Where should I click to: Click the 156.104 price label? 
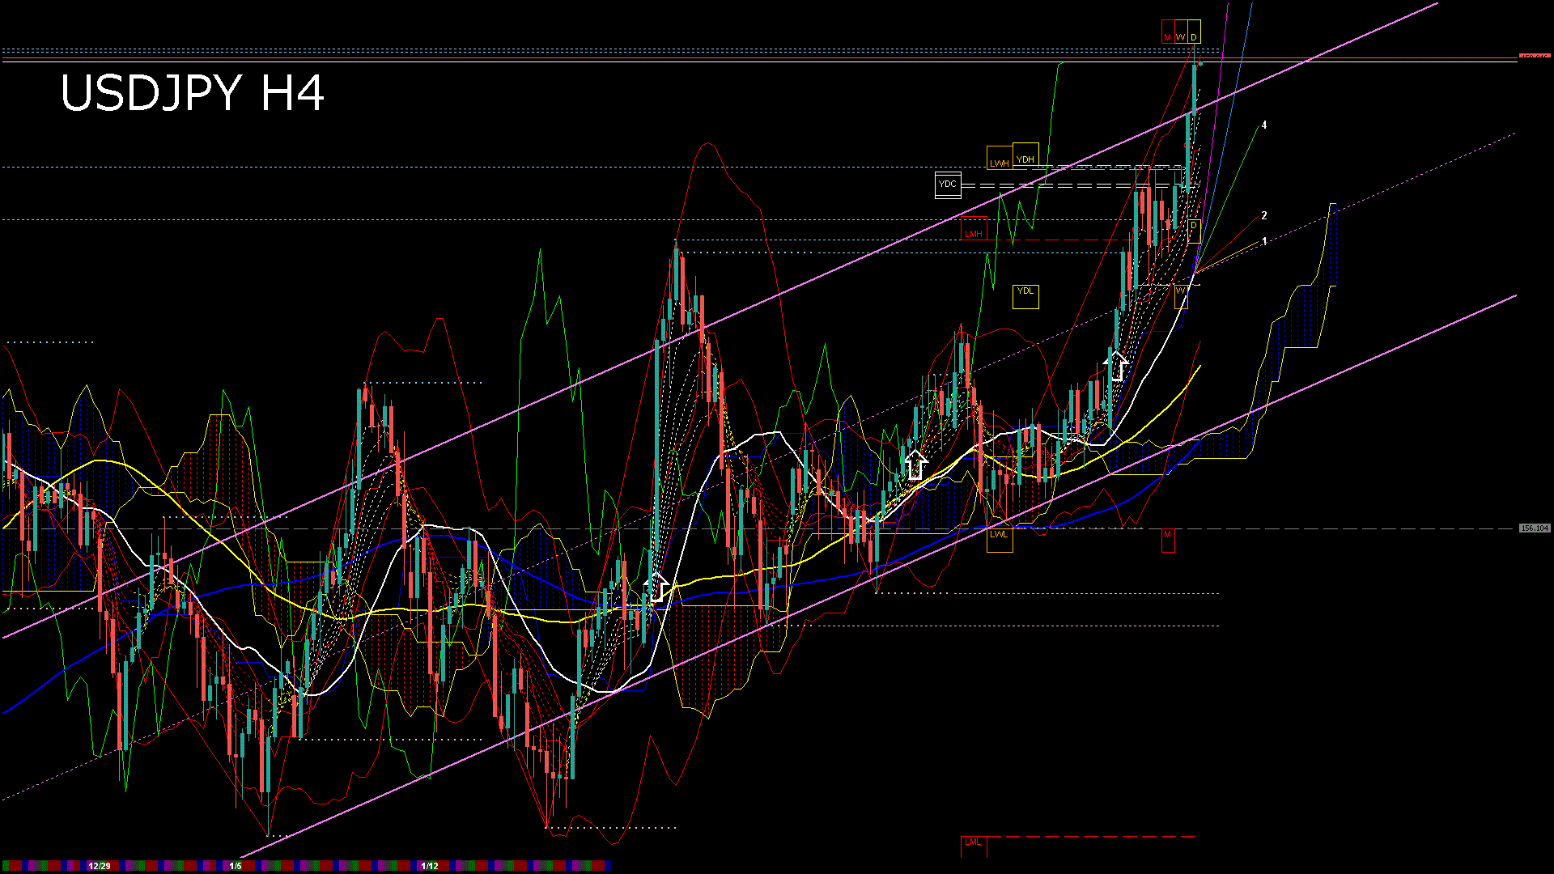(1535, 528)
